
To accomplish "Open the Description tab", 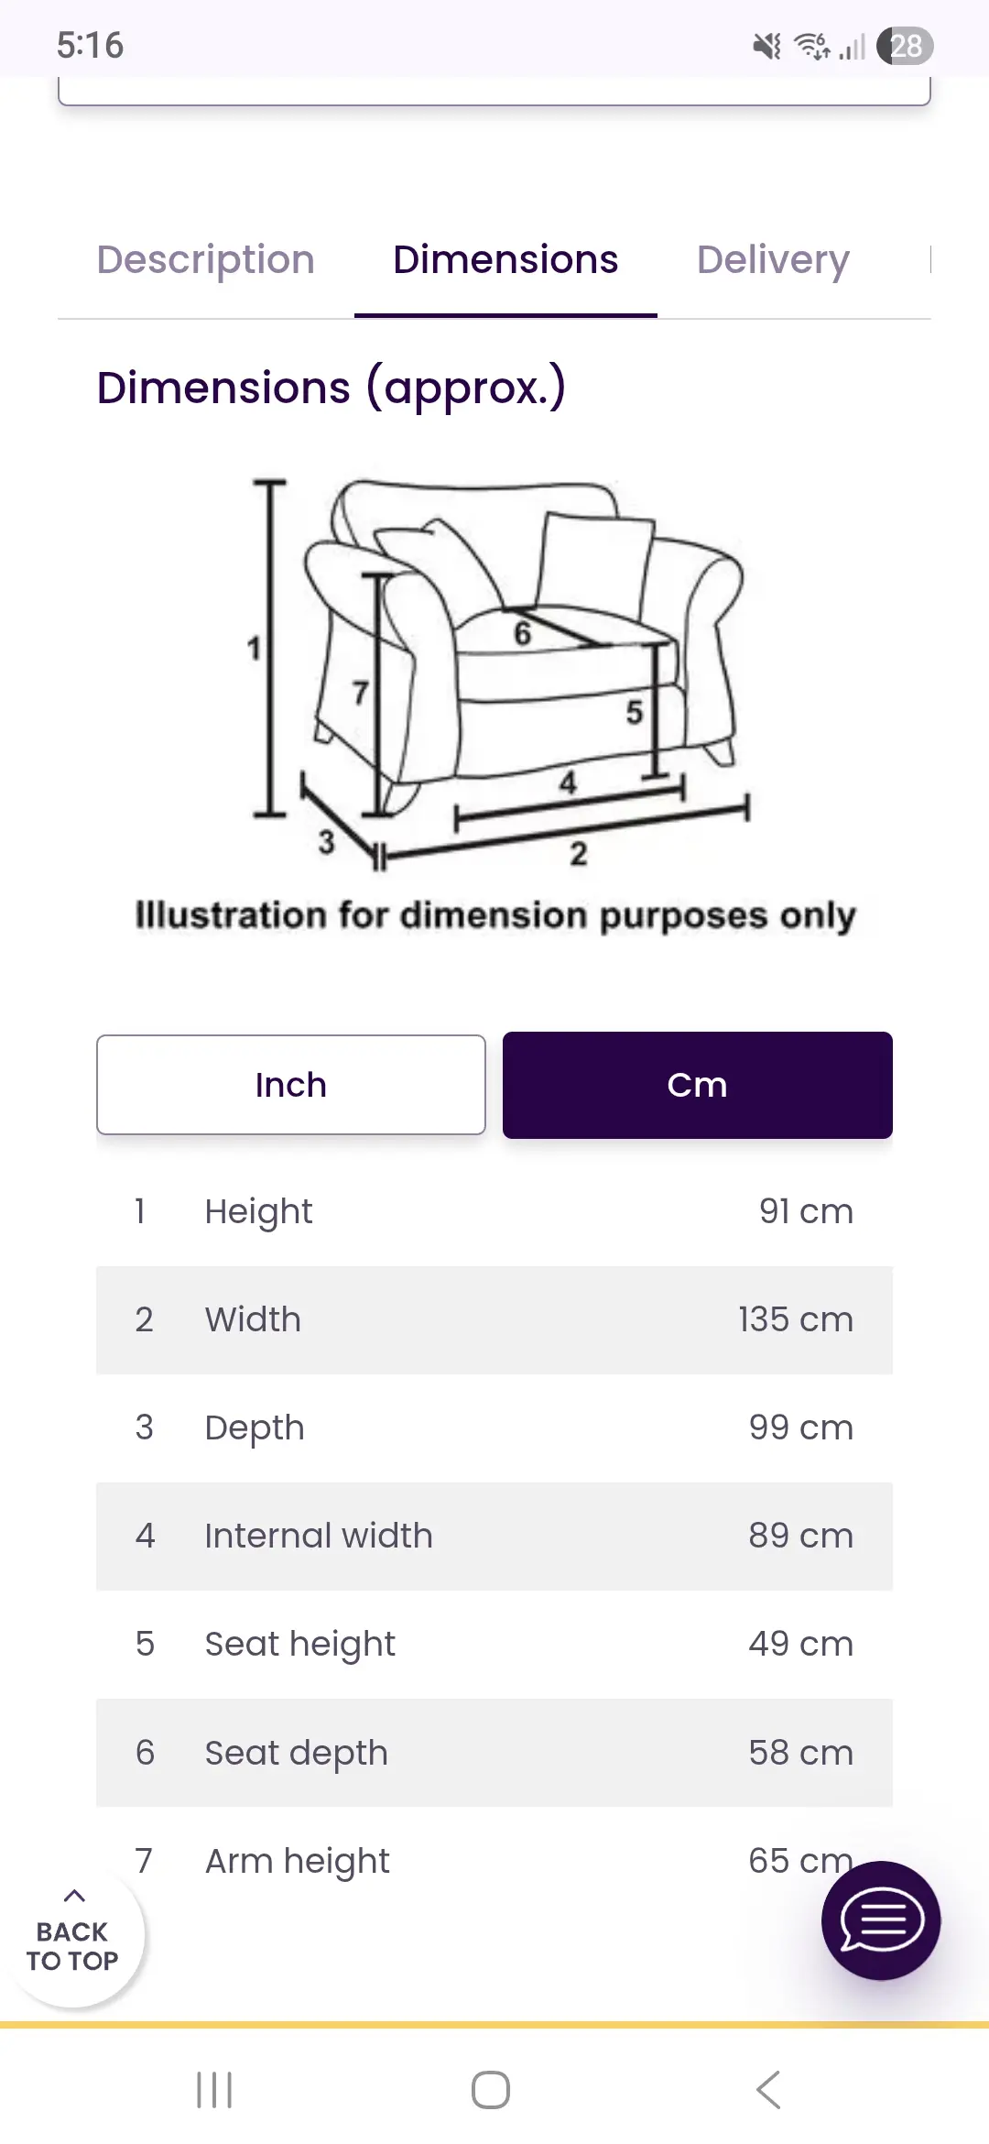I will [x=206, y=260].
